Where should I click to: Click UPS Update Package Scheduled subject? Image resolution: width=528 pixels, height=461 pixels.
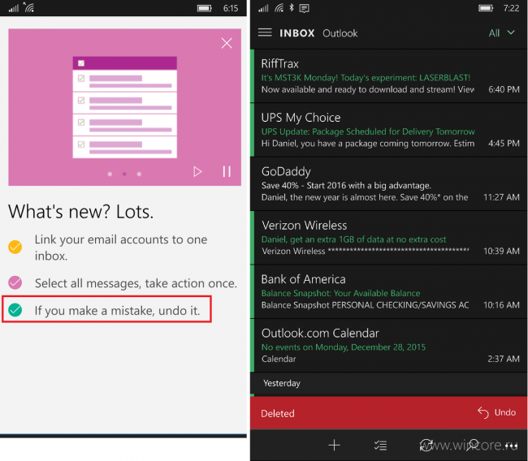tap(368, 131)
